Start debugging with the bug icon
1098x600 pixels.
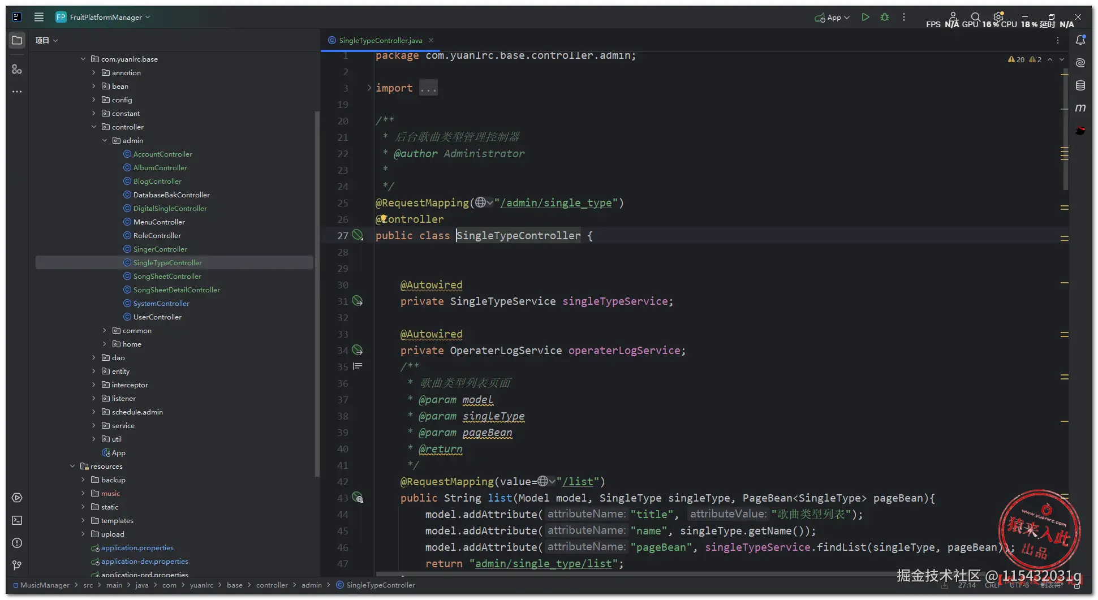885,17
